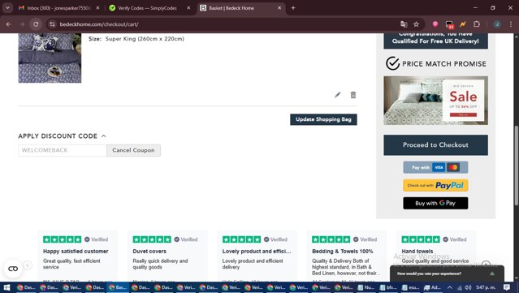Click the duvet product thumbnail image
The width and height of the screenshot is (519, 293).
pyautogui.click(x=50, y=58)
